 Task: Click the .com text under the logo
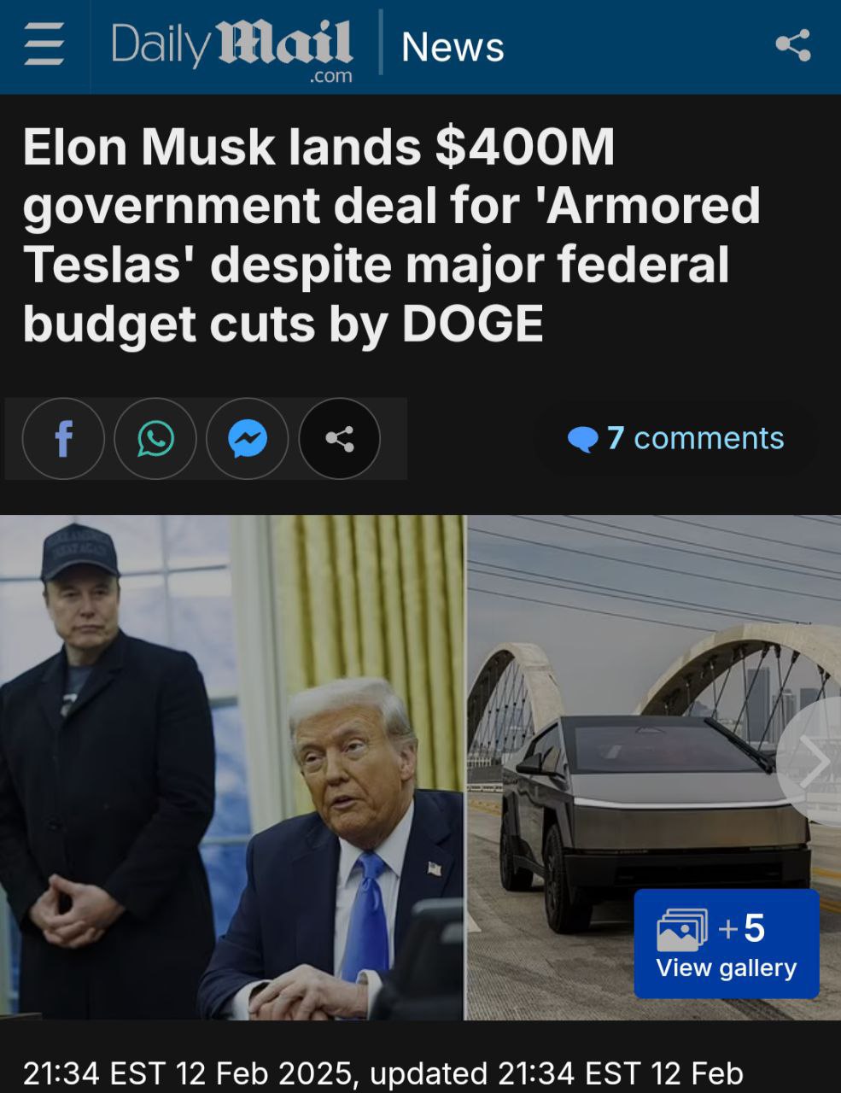click(330, 76)
